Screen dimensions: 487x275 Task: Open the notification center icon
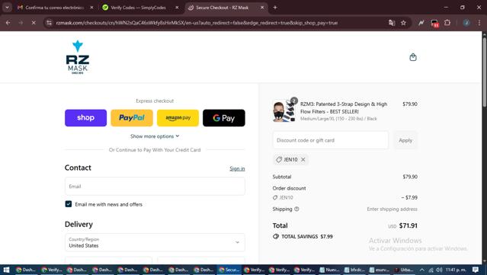point(476,270)
